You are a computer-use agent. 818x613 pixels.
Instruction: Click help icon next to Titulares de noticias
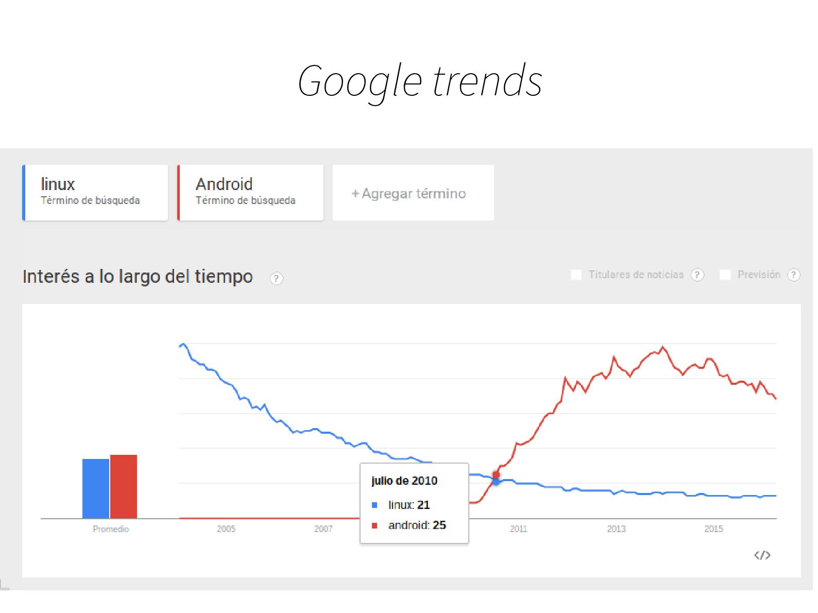(x=697, y=275)
